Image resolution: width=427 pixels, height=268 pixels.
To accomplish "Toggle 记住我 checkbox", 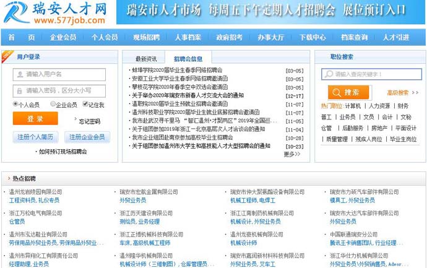I will pos(85,104).
